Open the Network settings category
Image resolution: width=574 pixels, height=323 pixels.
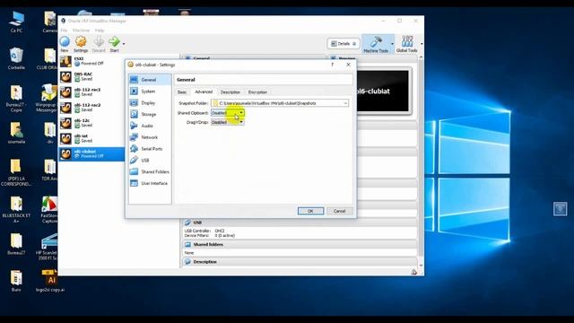pos(150,137)
